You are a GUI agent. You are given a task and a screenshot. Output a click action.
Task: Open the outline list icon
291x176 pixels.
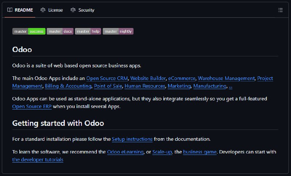tap(280, 10)
